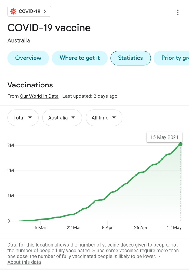Open the About this data link
Image resolution: width=189 pixels, height=270 pixels.
pos(24,262)
